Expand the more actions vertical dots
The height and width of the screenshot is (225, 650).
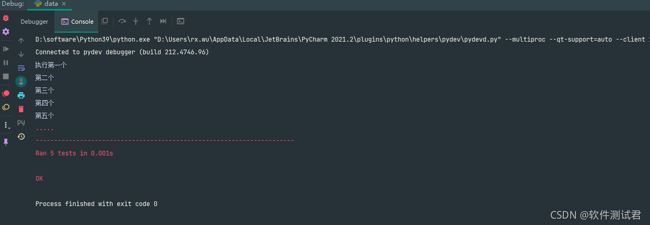[x=6, y=125]
